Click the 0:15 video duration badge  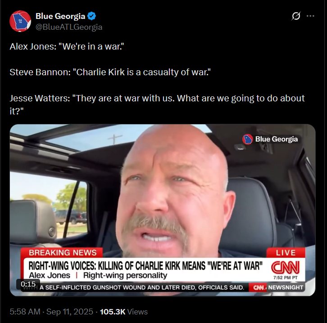[x=28, y=284]
